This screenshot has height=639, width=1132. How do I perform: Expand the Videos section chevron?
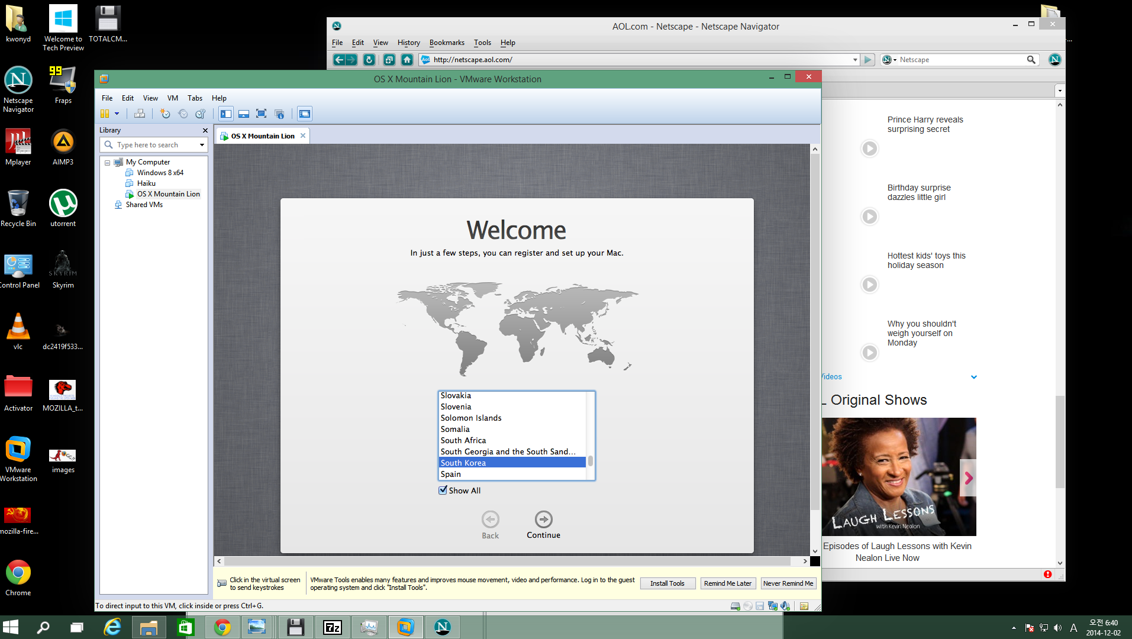coord(974,377)
